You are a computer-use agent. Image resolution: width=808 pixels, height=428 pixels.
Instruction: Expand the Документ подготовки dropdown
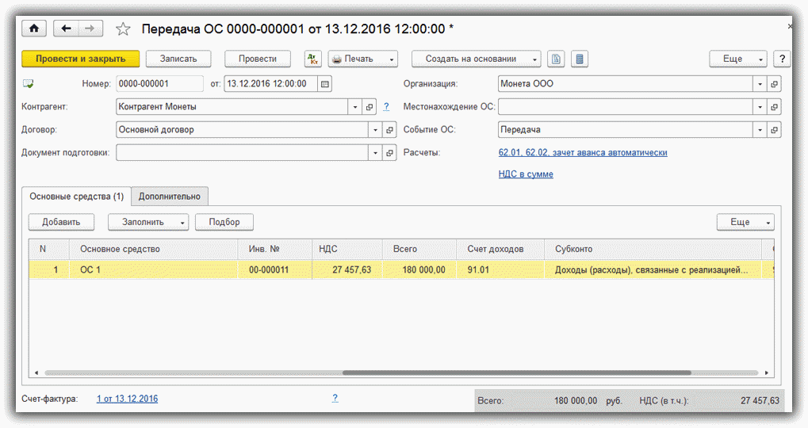pyautogui.click(x=375, y=153)
